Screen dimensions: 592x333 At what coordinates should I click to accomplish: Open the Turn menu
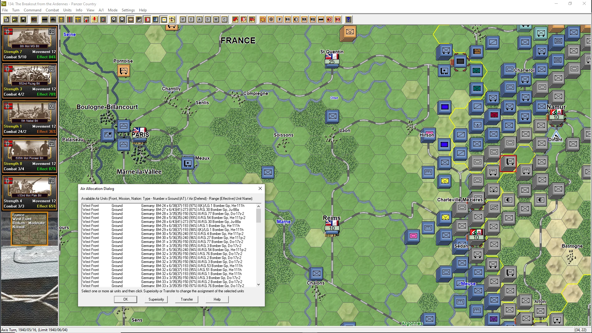coord(16,10)
